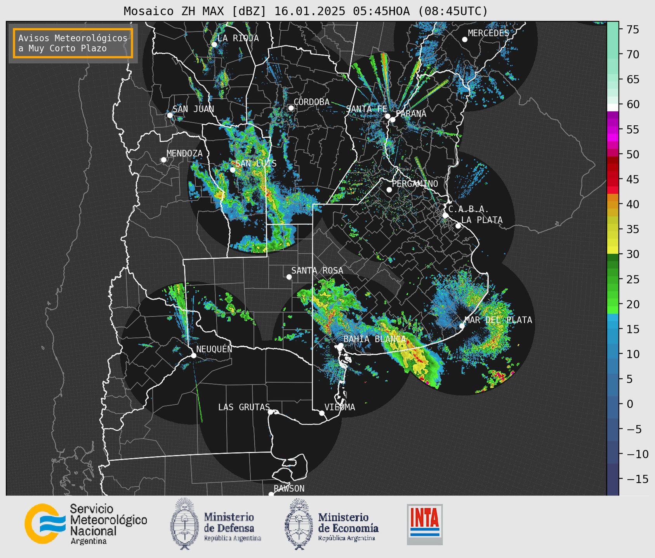Viewport: 655px width, 558px height.
Task: Click the MENDOZA map label
Action: click(x=184, y=153)
